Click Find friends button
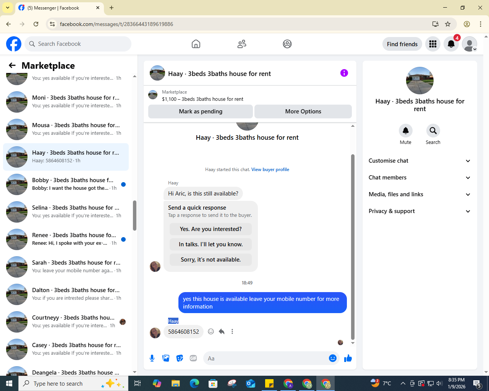Image resolution: width=489 pixels, height=391 pixels. (402, 44)
